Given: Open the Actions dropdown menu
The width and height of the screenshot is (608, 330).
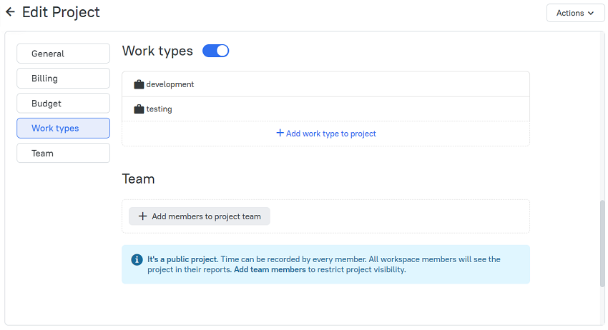Looking at the screenshot, I should 575,13.
